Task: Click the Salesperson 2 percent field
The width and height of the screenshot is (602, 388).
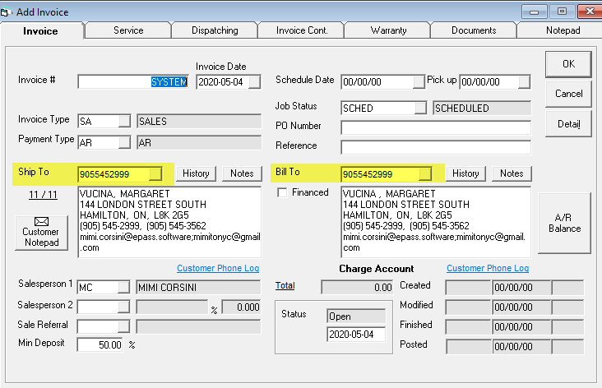Action: [x=242, y=307]
